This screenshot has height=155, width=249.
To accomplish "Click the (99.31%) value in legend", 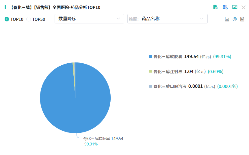I will (x=222, y=57).
